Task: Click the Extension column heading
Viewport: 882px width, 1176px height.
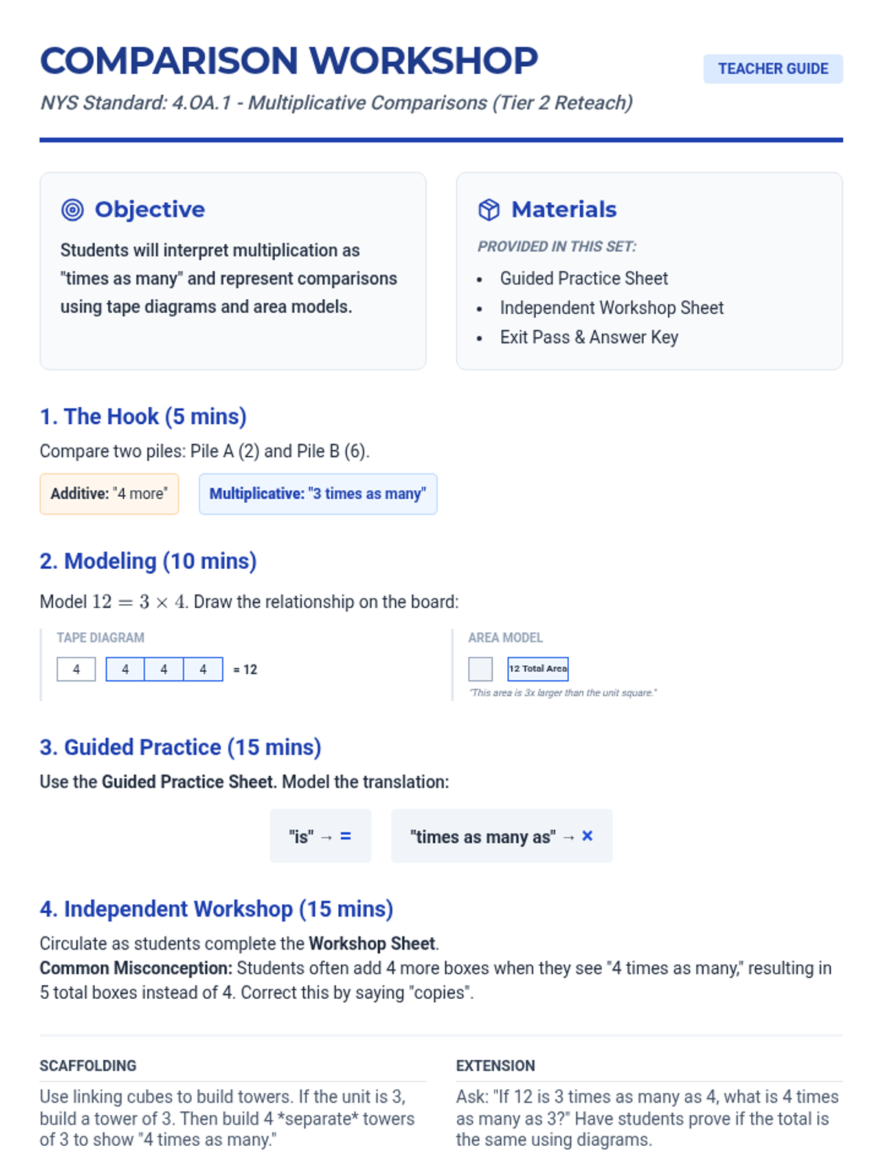Action: pos(495,1066)
